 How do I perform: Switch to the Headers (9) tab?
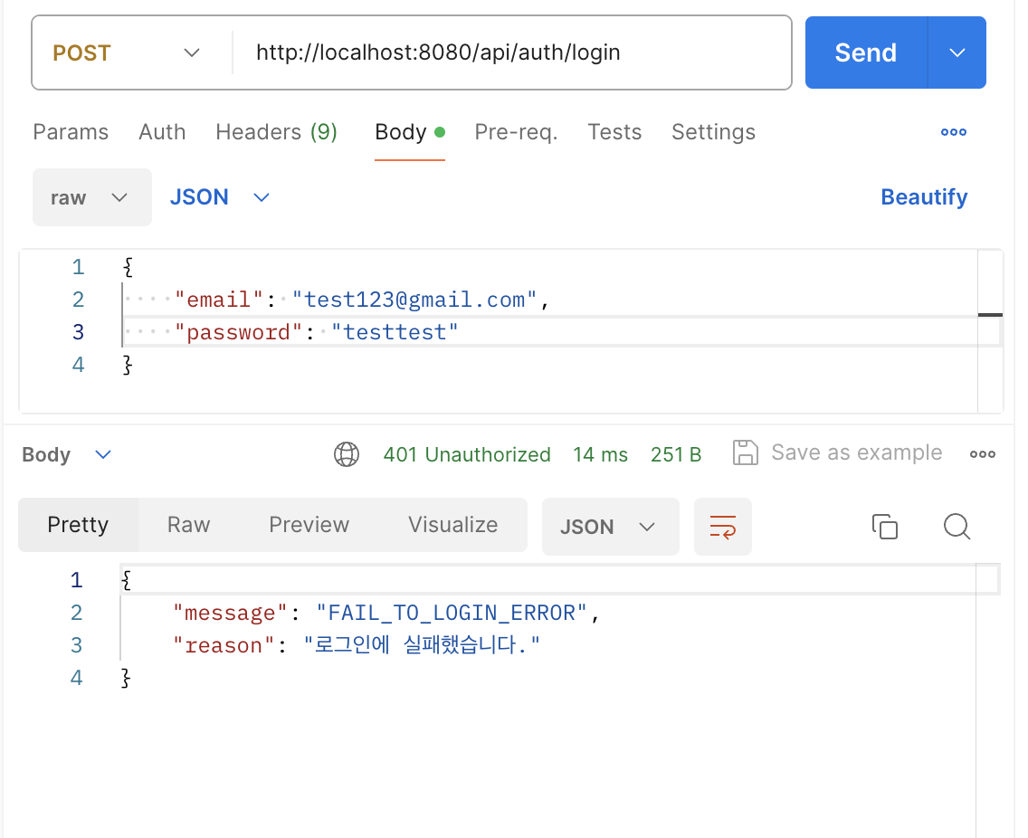pos(276,132)
